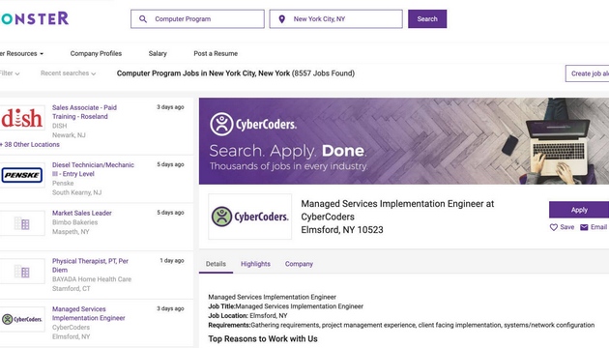
Task: Expand the Filter dropdown
Action: point(10,73)
